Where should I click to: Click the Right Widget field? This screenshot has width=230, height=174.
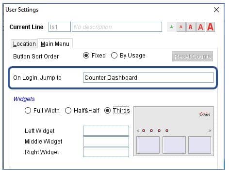pos(106,152)
